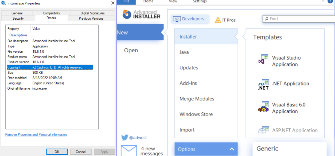Select the Product name row
This screenshot has height=156, width=335.
pyautogui.click(x=50, y=57)
